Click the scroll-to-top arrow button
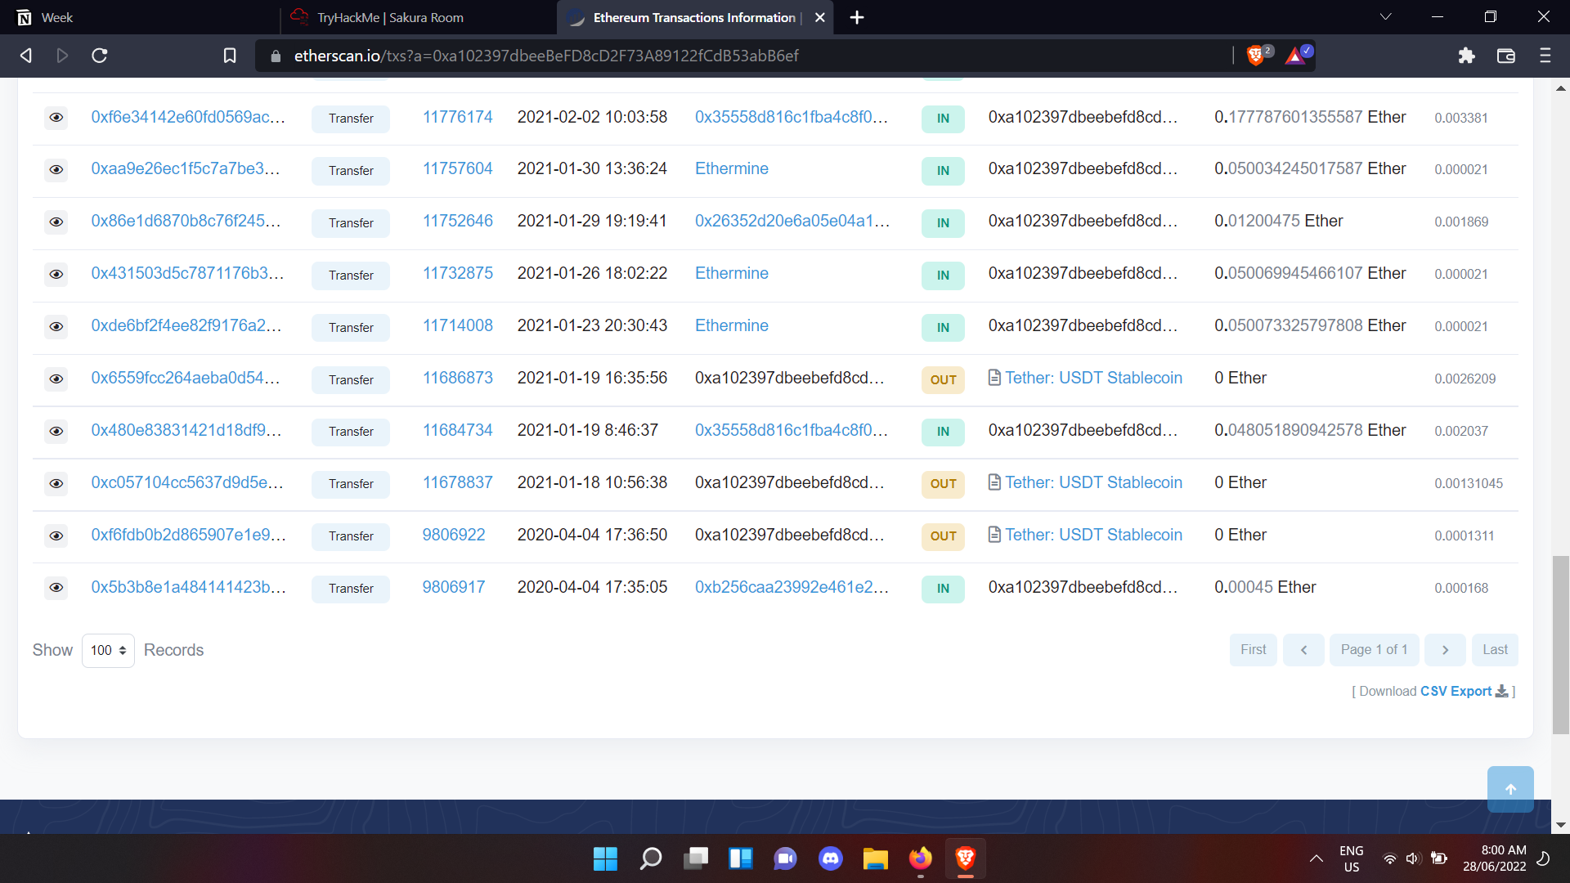This screenshot has height=883, width=1570. [x=1510, y=789]
